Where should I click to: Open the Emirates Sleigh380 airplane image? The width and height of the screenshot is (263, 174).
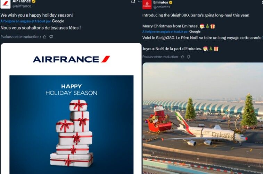[x=203, y=118]
